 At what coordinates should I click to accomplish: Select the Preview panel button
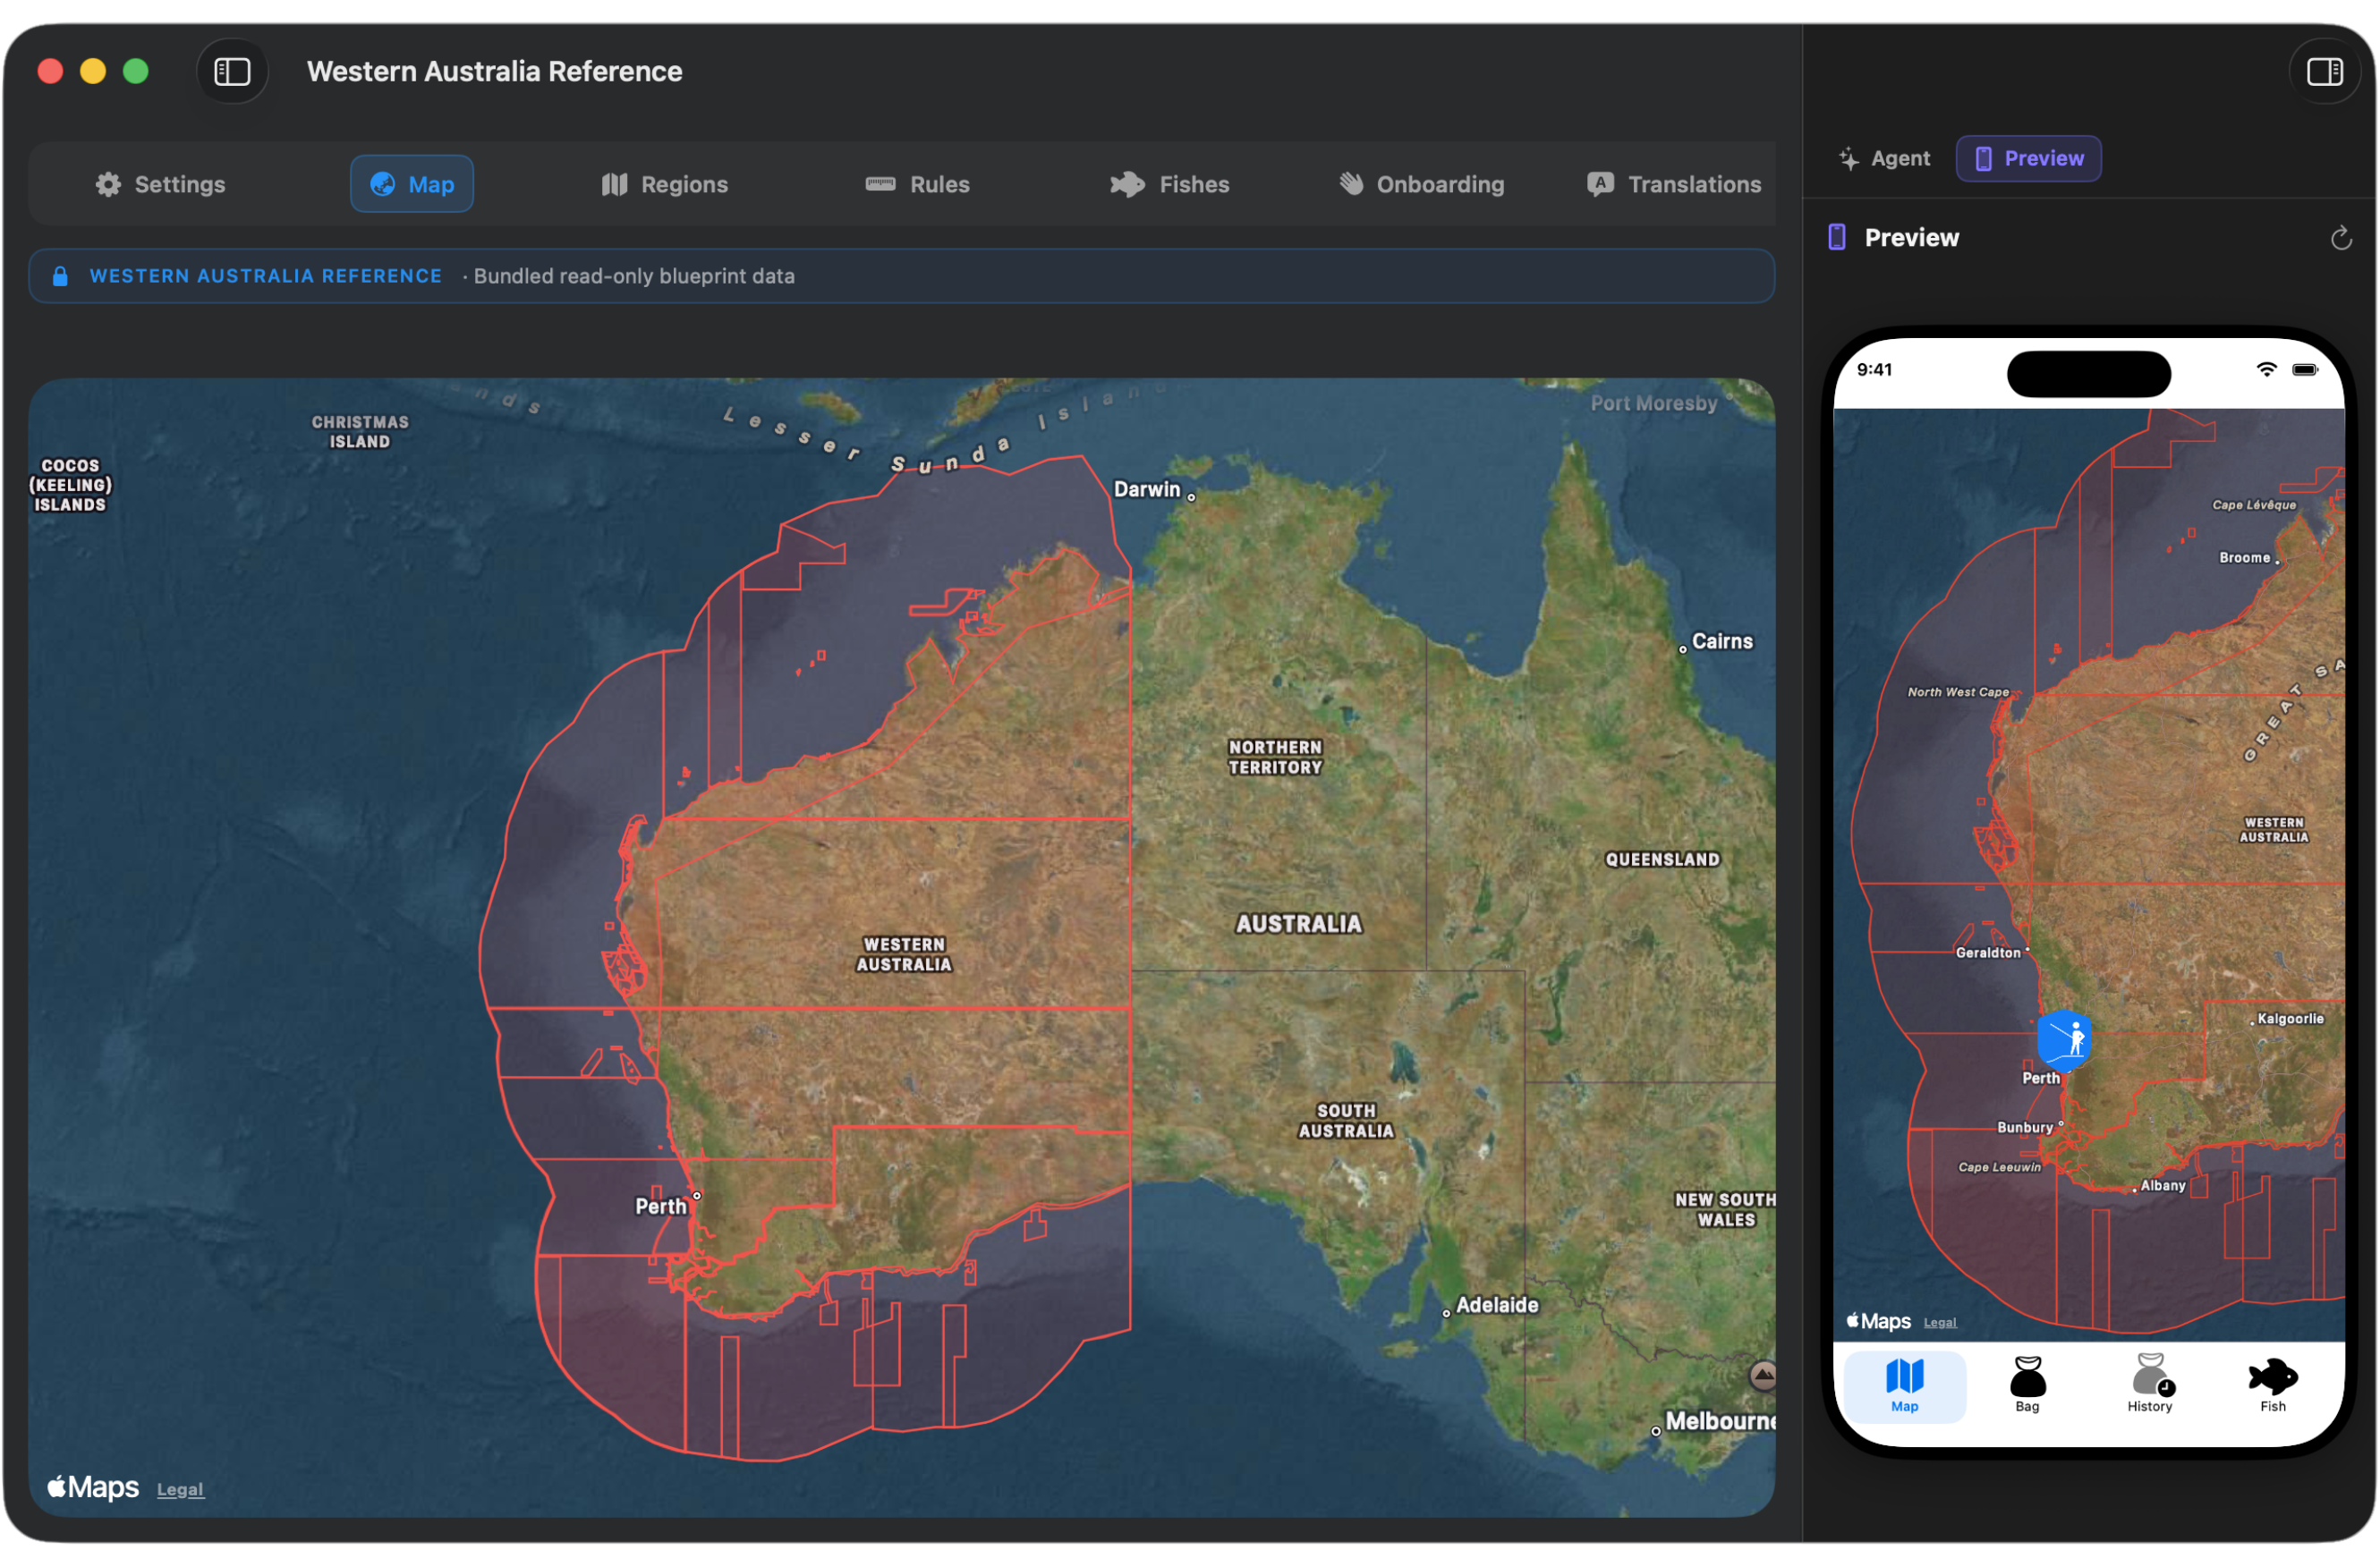pyautogui.click(x=2028, y=158)
